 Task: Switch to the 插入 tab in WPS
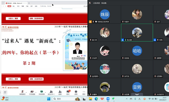click(14, 6)
